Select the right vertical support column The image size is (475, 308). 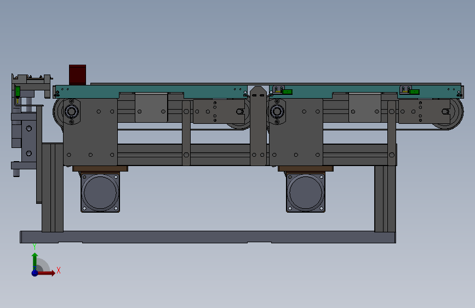385,198
